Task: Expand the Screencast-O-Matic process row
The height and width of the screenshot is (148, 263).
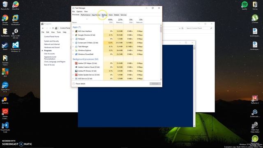Action: point(73,43)
